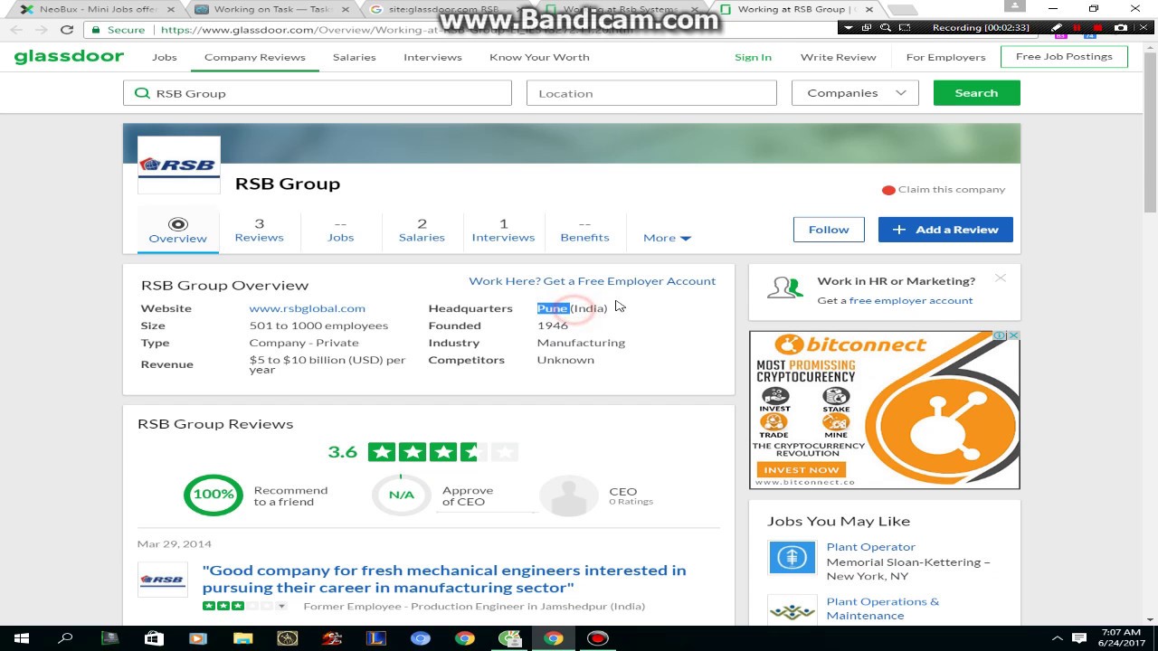Open the 2 Salaries tab
Screen dimensions: 1158x651
[x=422, y=231]
